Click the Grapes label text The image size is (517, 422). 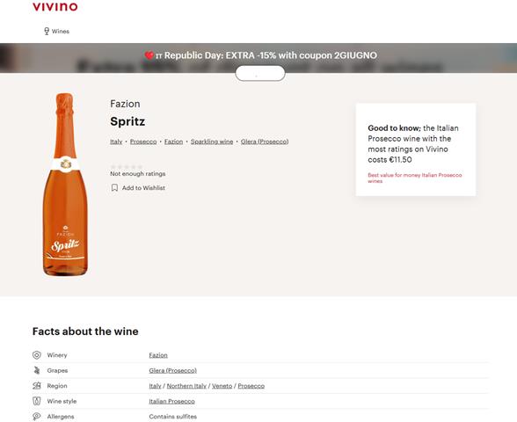click(57, 371)
